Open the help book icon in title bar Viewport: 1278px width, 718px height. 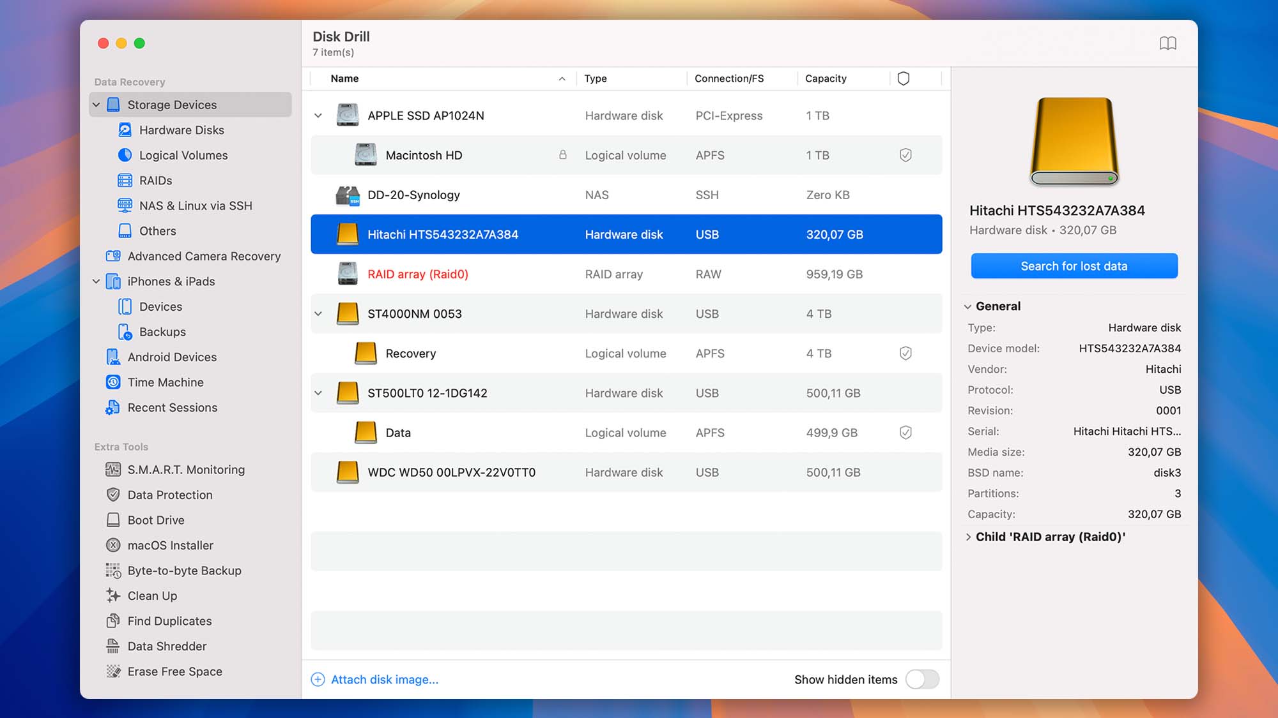(1167, 43)
